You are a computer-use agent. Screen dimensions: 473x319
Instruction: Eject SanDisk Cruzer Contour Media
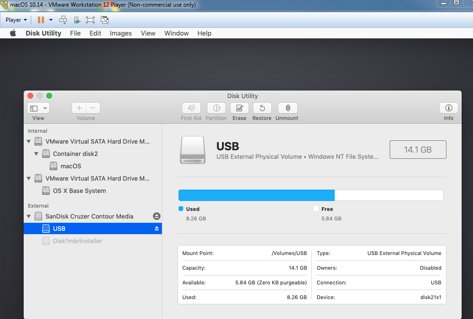pyautogui.click(x=157, y=216)
